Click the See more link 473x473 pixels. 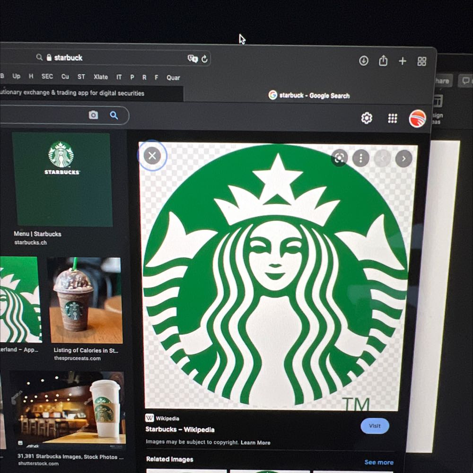pyautogui.click(x=378, y=462)
